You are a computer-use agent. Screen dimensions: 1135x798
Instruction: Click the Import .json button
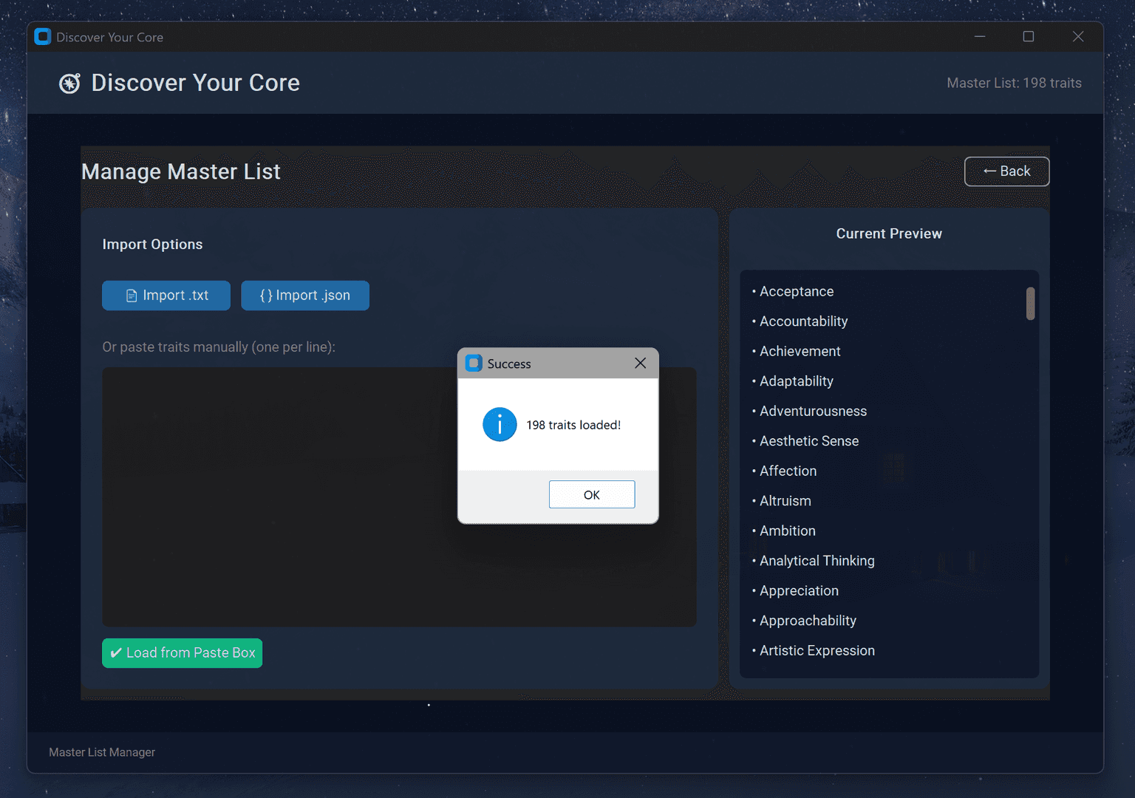tap(305, 296)
